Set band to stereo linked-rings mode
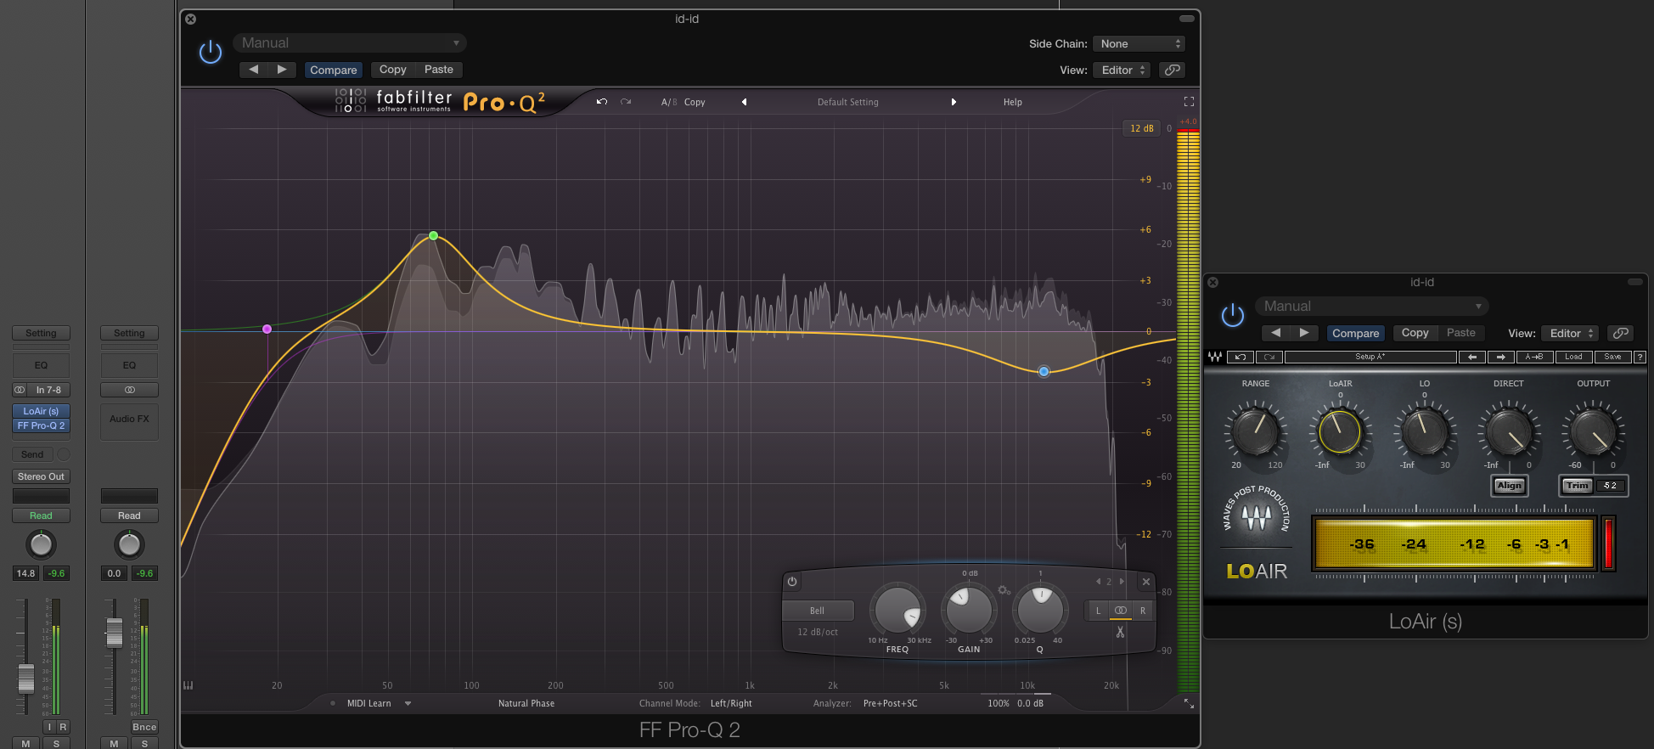The height and width of the screenshot is (749, 1654). [1121, 611]
